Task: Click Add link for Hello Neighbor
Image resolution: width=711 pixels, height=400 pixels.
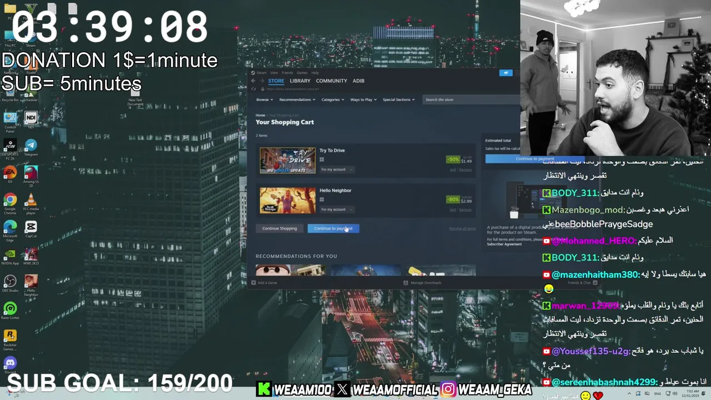Action: point(453,209)
